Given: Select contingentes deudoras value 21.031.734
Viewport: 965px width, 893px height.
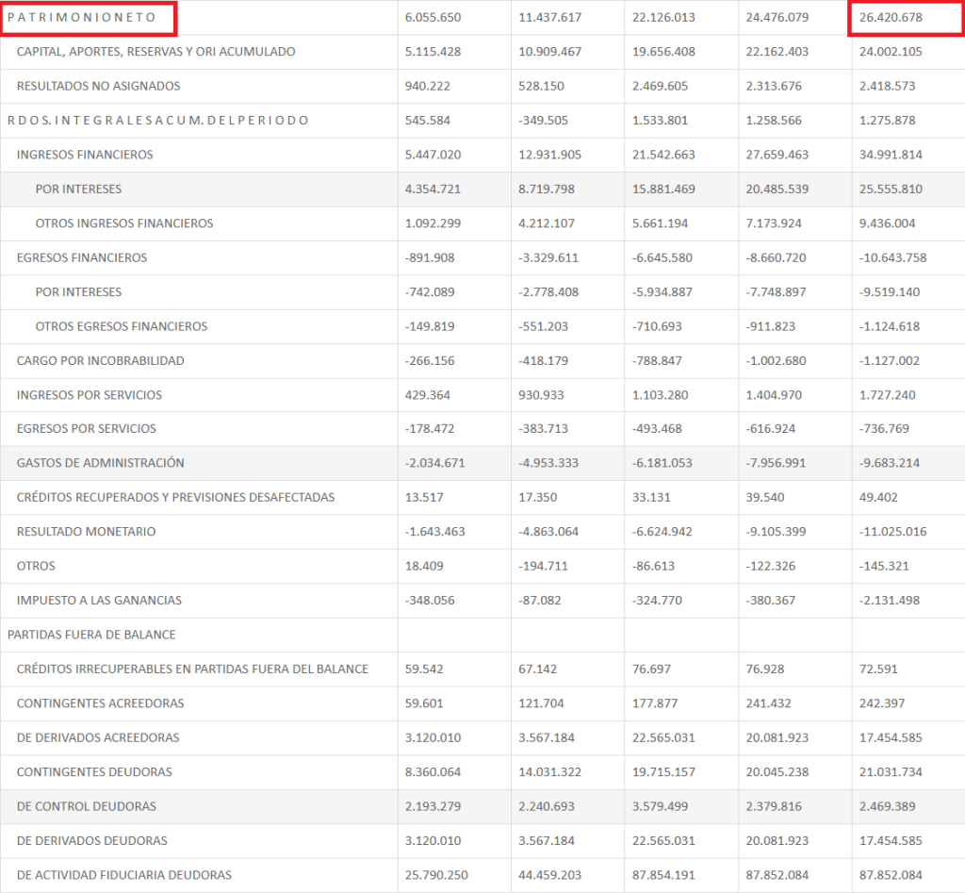Looking at the screenshot, I should pos(891,772).
